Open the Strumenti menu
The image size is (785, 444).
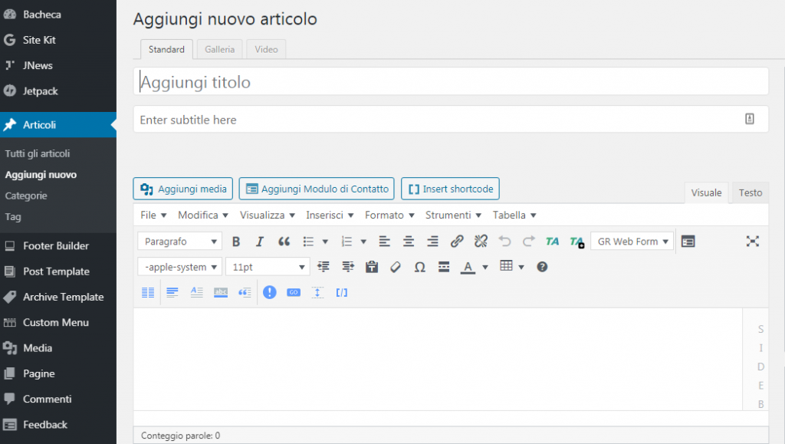pyautogui.click(x=453, y=215)
